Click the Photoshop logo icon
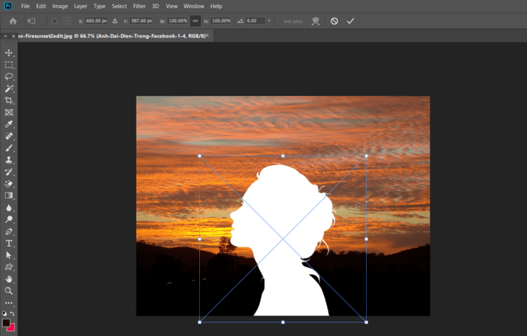 click(x=8, y=6)
